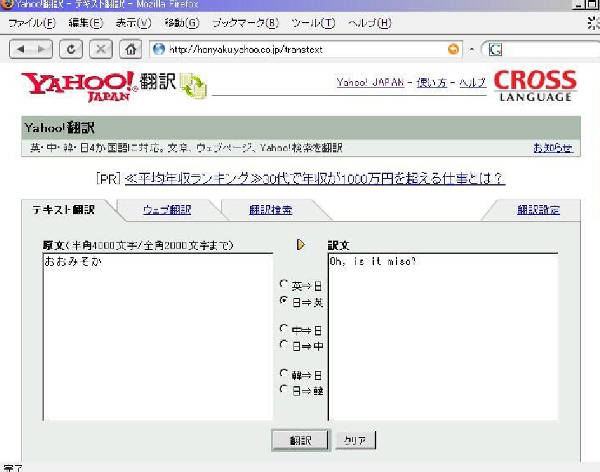This screenshot has height=472, width=600.
Task: Click in the 訳文 translation output box
Action: tap(442, 337)
